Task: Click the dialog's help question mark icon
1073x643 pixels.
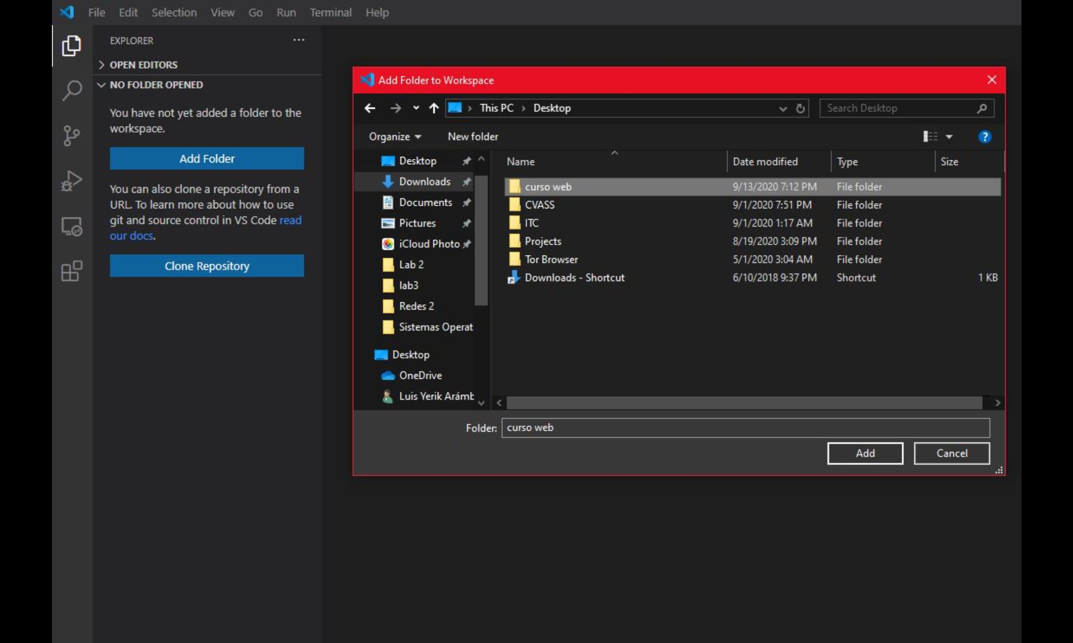Action: pyautogui.click(x=985, y=137)
